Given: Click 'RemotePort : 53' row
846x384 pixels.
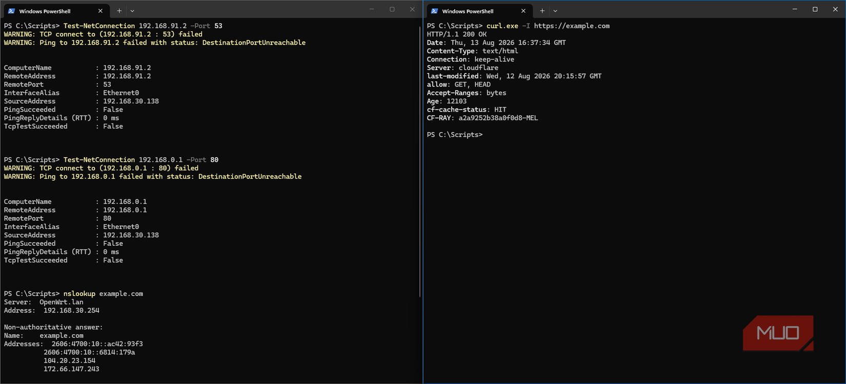Looking at the screenshot, I should [x=57, y=84].
